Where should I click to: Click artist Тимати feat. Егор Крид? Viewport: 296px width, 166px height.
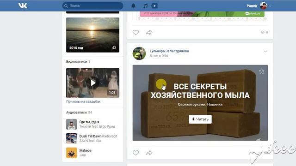pyautogui.click(x=97, y=126)
